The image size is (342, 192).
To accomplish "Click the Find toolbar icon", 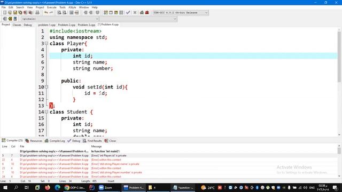I will coord(59,13).
